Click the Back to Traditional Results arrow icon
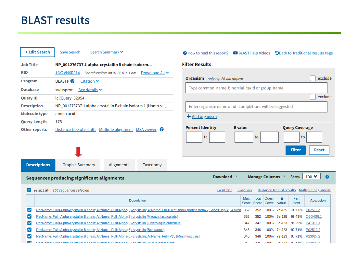This screenshot has height=268, width=358. (277, 53)
